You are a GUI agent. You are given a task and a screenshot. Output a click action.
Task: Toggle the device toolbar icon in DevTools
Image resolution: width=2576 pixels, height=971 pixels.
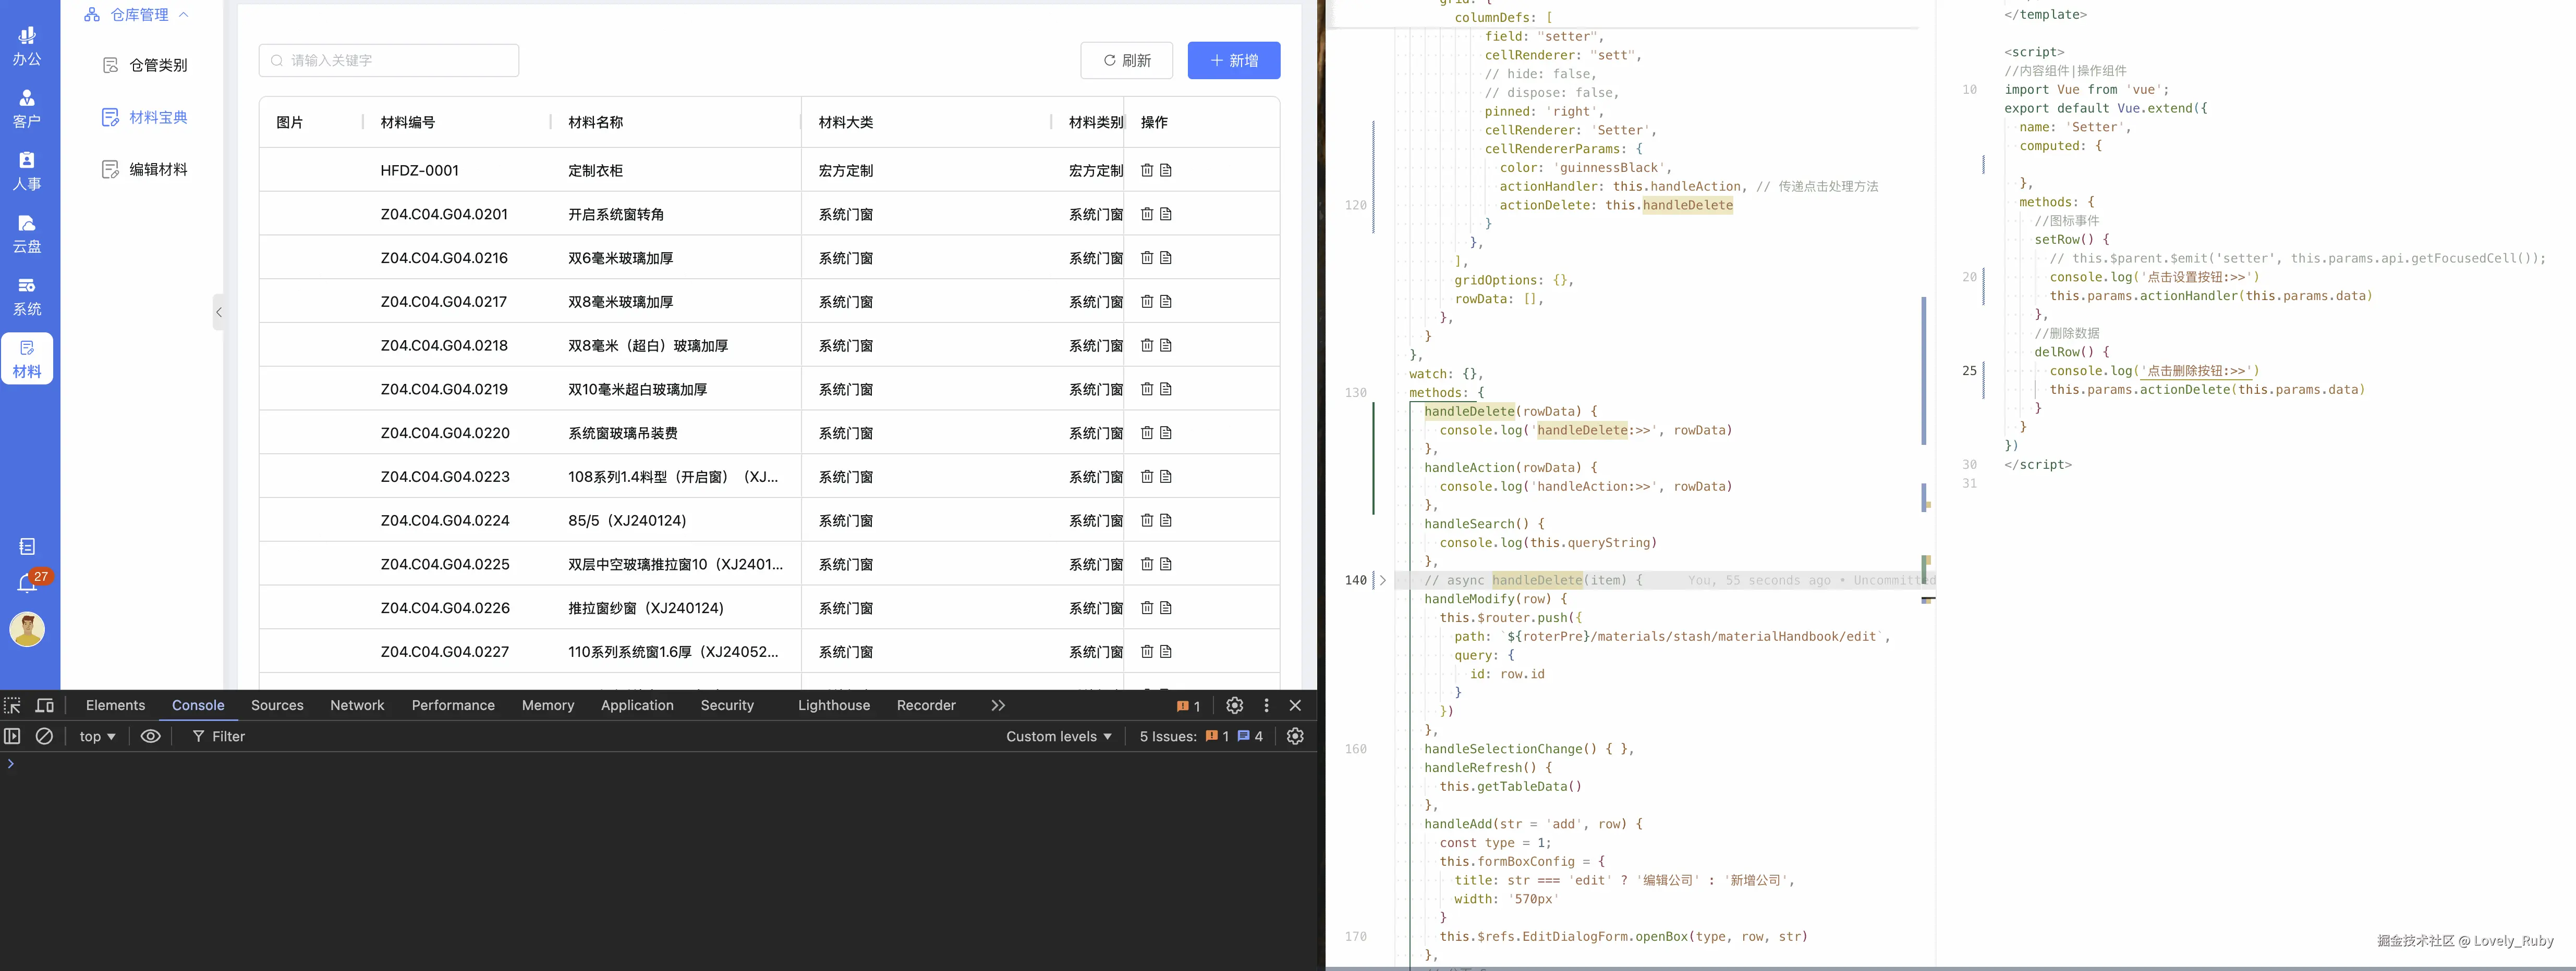pos(45,705)
